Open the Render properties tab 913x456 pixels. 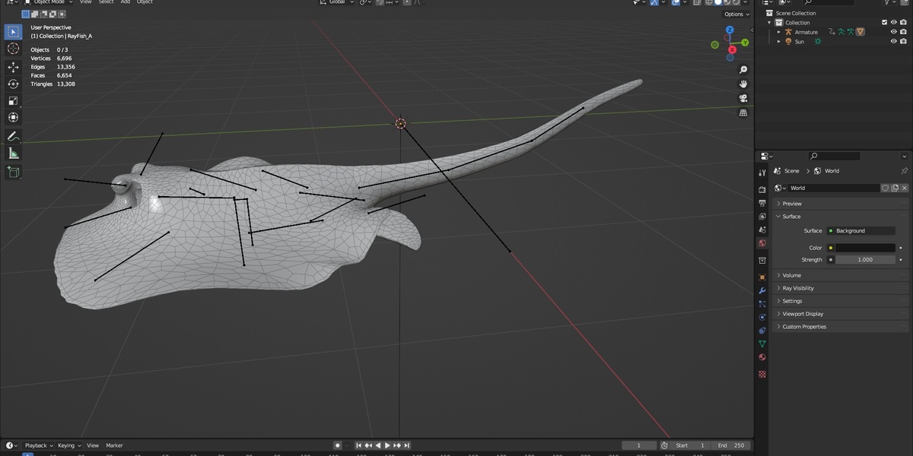762,189
